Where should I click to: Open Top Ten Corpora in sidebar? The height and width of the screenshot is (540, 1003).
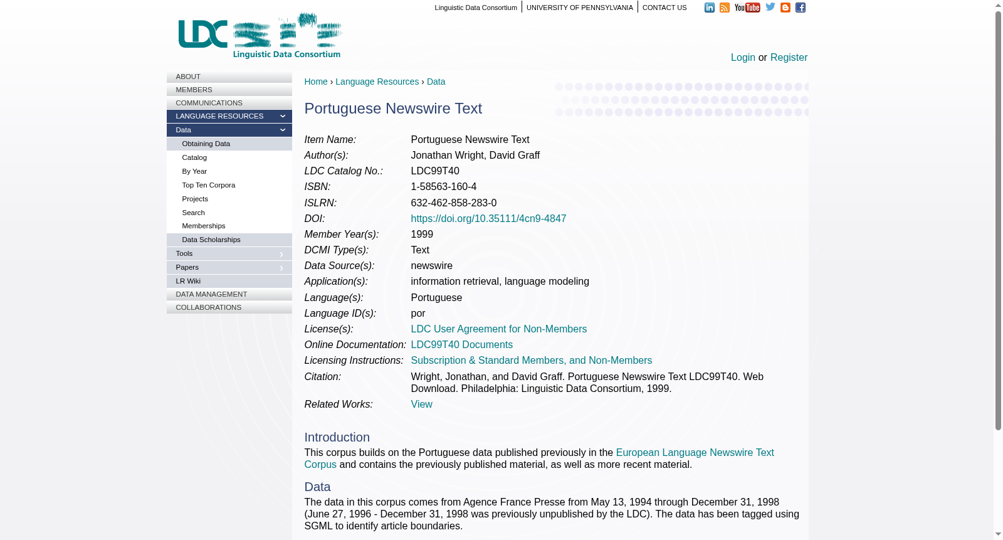pos(229,185)
